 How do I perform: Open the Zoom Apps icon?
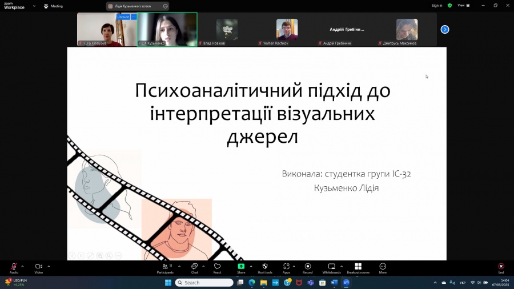(286, 268)
